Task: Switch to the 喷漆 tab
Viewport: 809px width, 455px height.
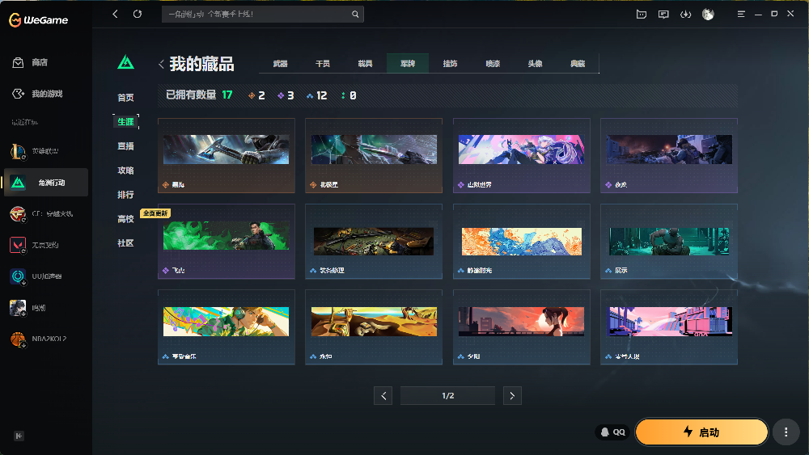Action: [x=493, y=63]
